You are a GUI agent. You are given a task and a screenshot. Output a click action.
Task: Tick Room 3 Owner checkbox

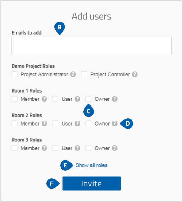pyautogui.click(x=89, y=148)
